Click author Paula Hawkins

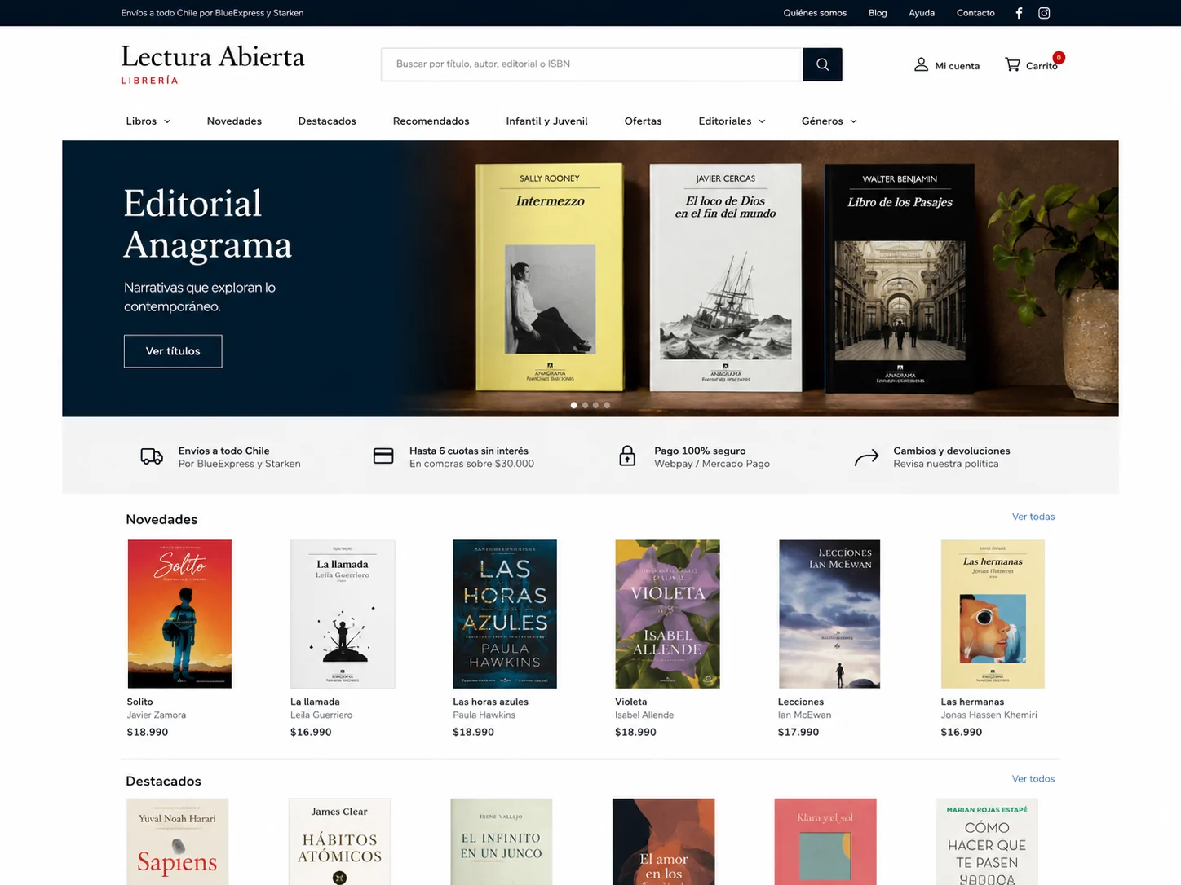coord(484,715)
